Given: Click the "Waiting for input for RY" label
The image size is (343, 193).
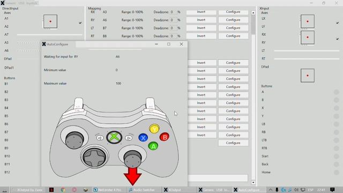Looking at the screenshot, I should [x=61, y=57].
